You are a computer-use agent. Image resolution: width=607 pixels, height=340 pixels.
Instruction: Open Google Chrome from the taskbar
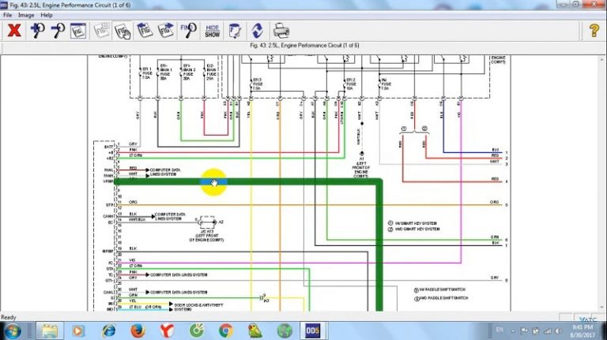tap(225, 330)
